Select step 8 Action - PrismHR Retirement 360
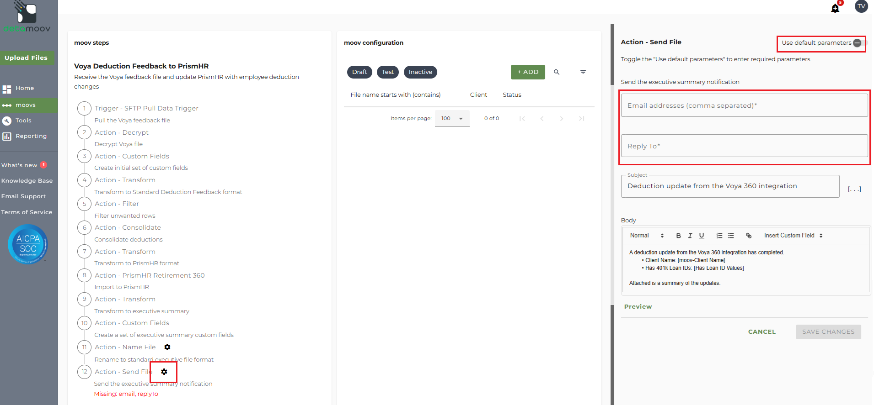Screen dimensions: 874x405 150,275
